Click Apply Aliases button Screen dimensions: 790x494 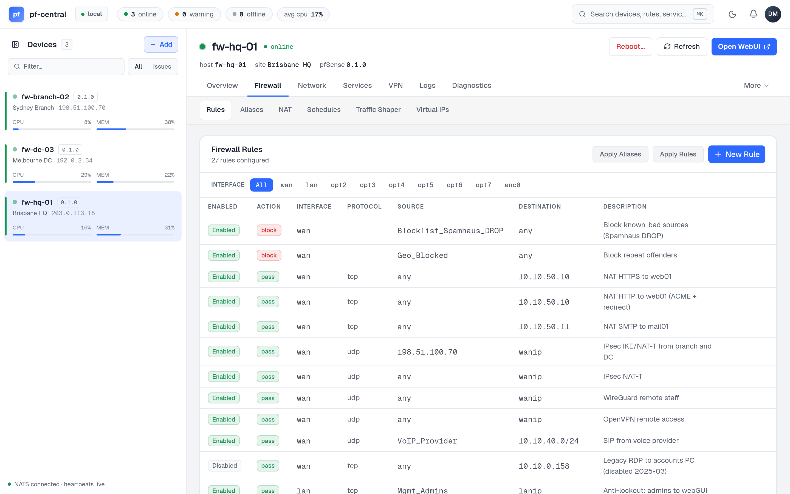click(620, 154)
